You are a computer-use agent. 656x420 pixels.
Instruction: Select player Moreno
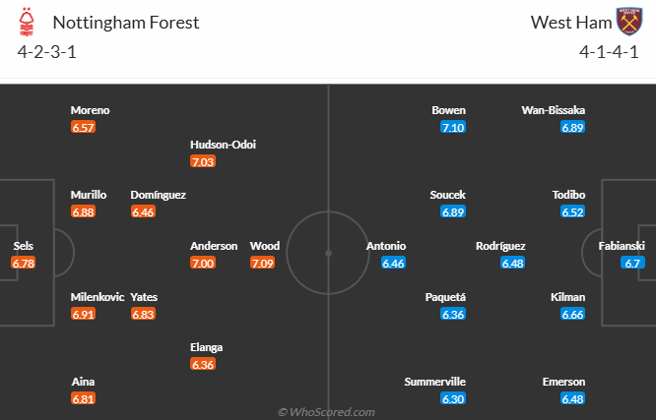coord(90,110)
